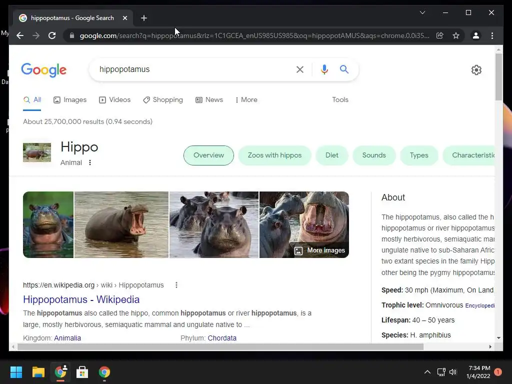Select the Zoos with hippos chip
The height and width of the screenshot is (384, 512).
pyautogui.click(x=274, y=155)
